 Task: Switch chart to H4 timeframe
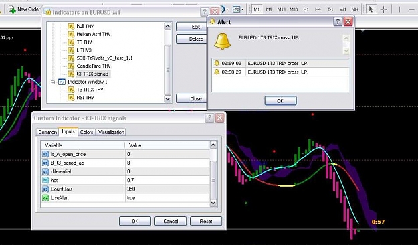pos(318,9)
